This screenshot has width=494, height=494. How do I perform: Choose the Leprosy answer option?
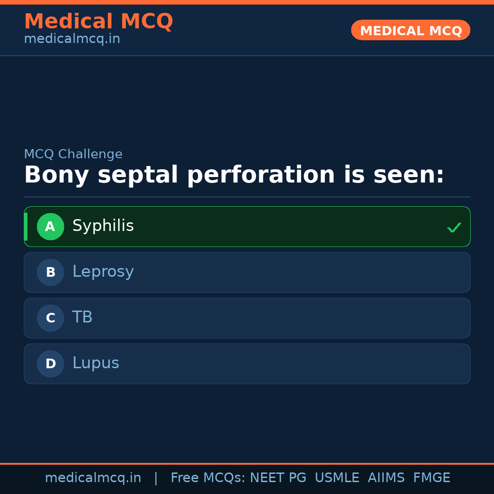[x=103, y=272]
